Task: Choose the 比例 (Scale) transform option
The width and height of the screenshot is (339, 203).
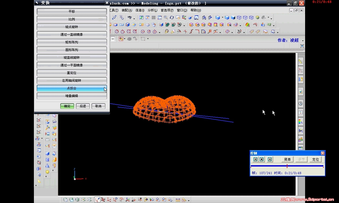Action: coord(72,19)
